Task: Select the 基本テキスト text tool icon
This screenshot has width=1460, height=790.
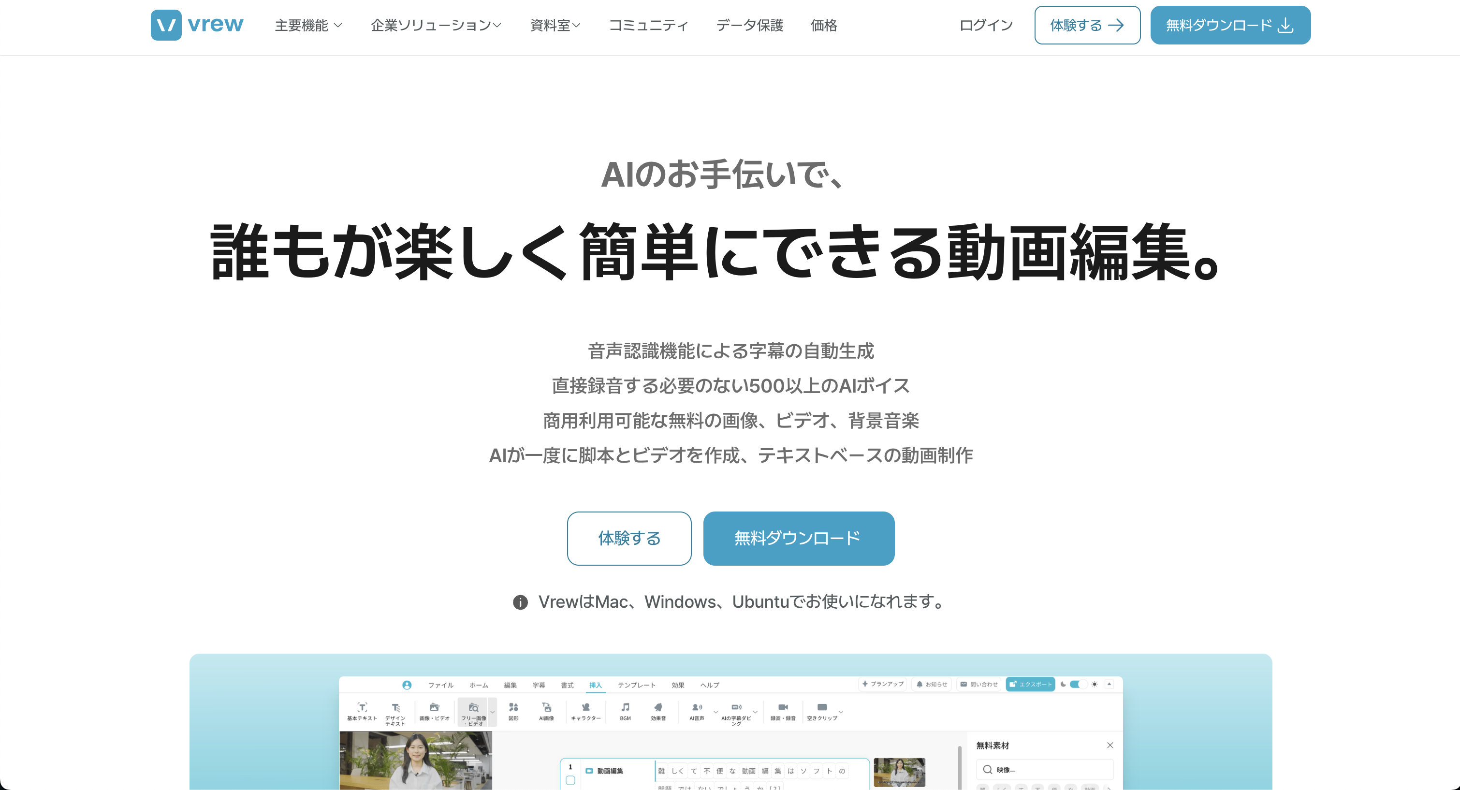Action: click(362, 707)
